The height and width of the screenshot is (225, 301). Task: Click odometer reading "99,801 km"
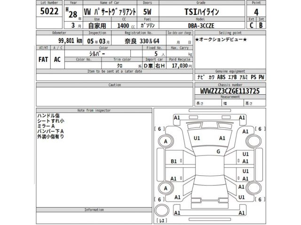(x=70, y=41)
